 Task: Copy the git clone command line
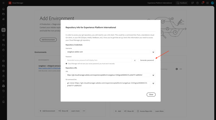(154, 83)
